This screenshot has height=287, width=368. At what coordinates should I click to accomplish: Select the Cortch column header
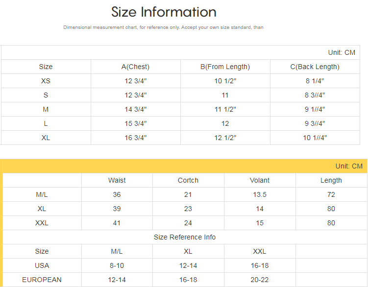pyautogui.click(x=188, y=180)
